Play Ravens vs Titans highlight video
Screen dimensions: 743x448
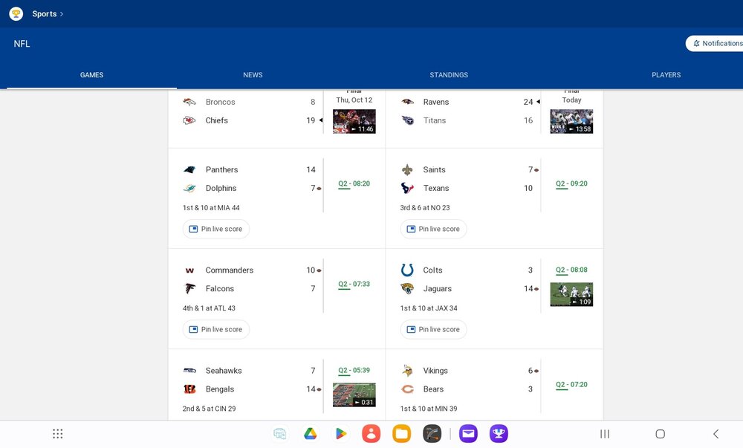(x=571, y=121)
